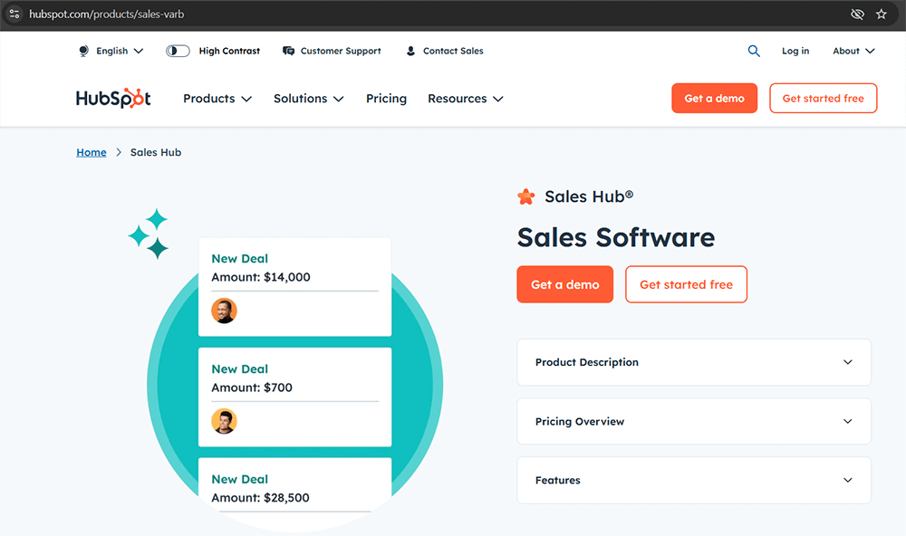Image resolution: width=906 pixels, height=536 pixels.
Task: Click the HubSpot logo
Action: tap(113, 99)
